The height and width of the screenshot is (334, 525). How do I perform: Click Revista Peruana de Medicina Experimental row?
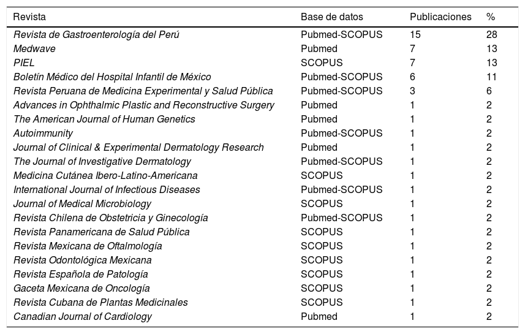click(143, 91)
